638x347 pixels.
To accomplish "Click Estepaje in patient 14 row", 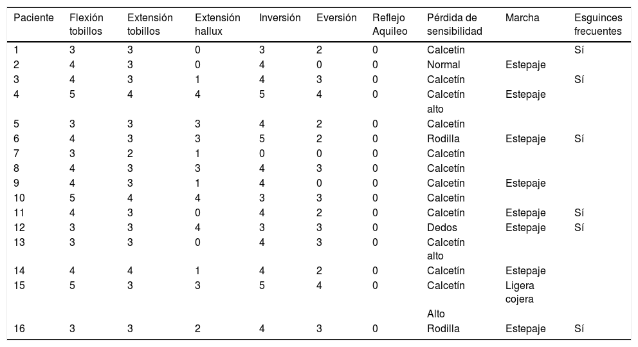I will pyautogui.click(x=525, y=270).
